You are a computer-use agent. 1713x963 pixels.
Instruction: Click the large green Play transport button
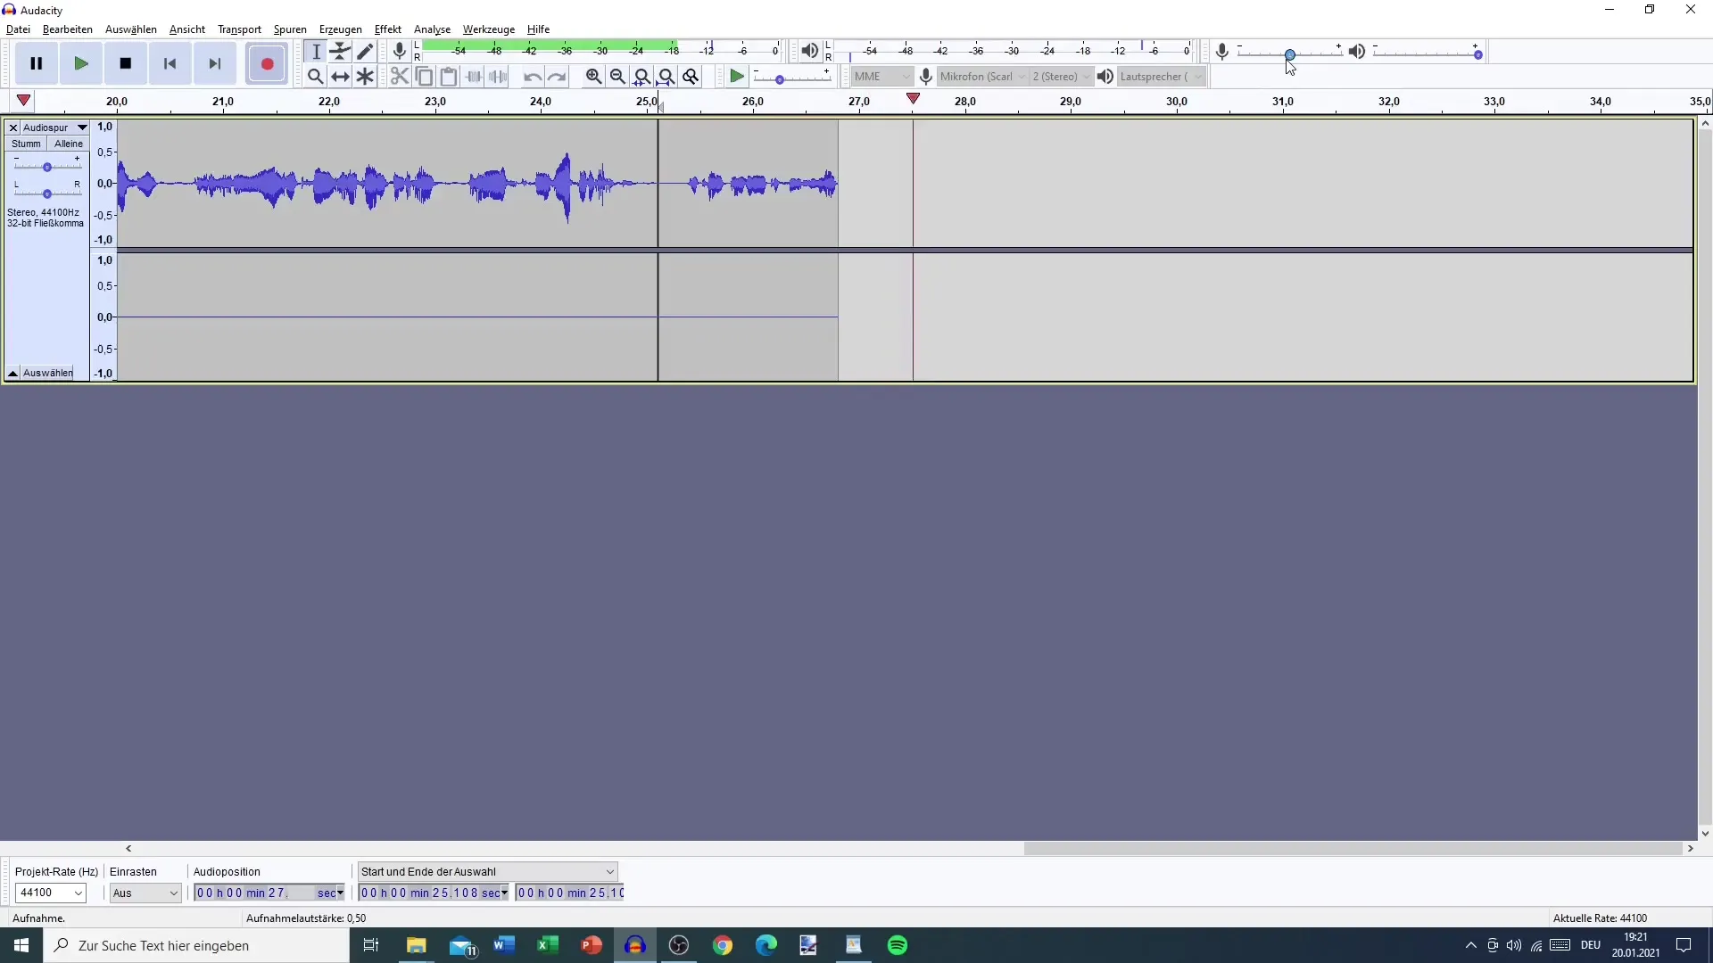(81, 63)
